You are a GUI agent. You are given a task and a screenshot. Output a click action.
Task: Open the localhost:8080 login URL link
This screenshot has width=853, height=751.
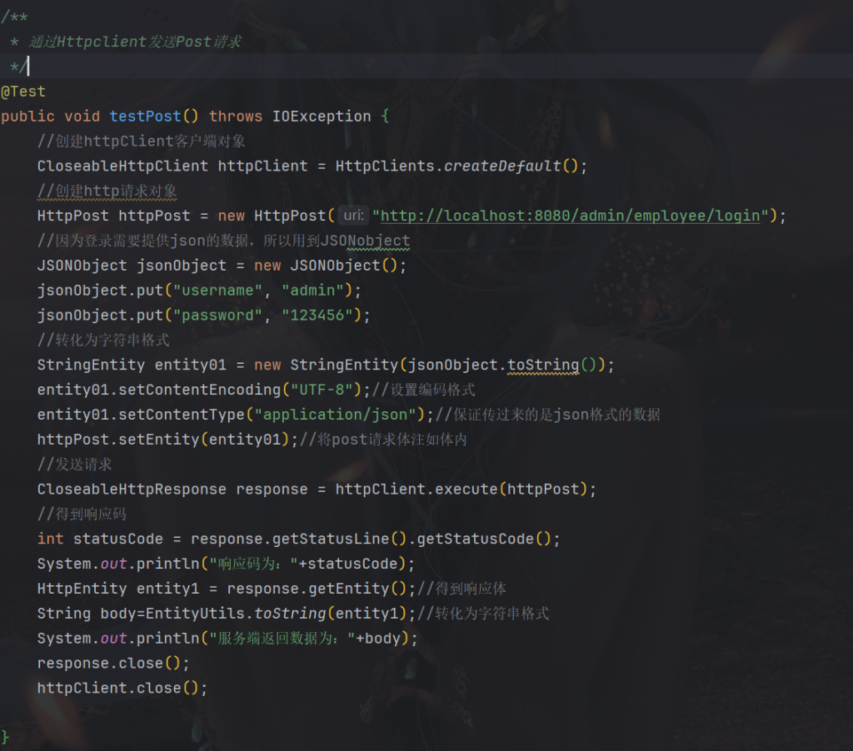click(x=570, y=216)
